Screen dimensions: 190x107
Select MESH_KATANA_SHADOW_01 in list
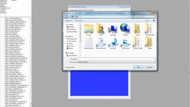tap(14, 65)
